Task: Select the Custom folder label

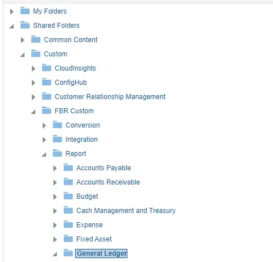Action: (56, 54)
